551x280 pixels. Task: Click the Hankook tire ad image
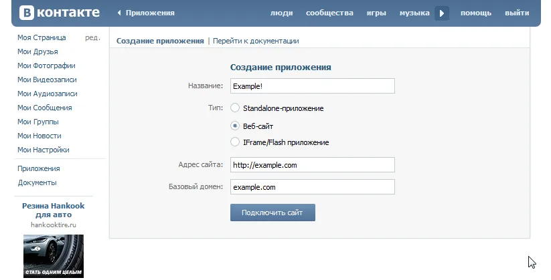tap(54, 256)
